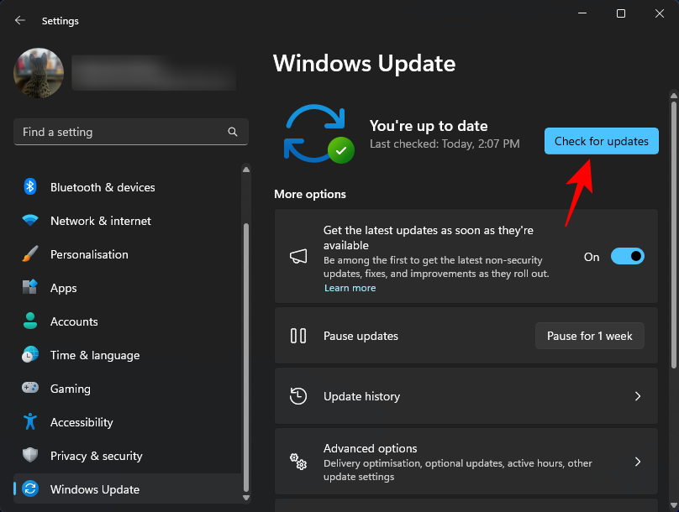Minimize the Settings window
This screenshot has width=679, height=512.
tap(582, 13)
